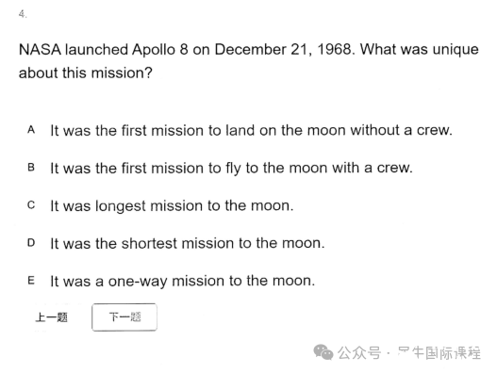Select answer option B letter
Image resolution: width=497 pixels, height=373 pixels.
tap(31, 167)
